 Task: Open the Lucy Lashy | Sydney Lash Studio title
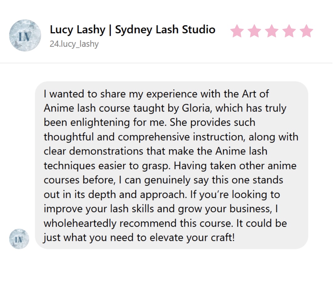(132, 30)
